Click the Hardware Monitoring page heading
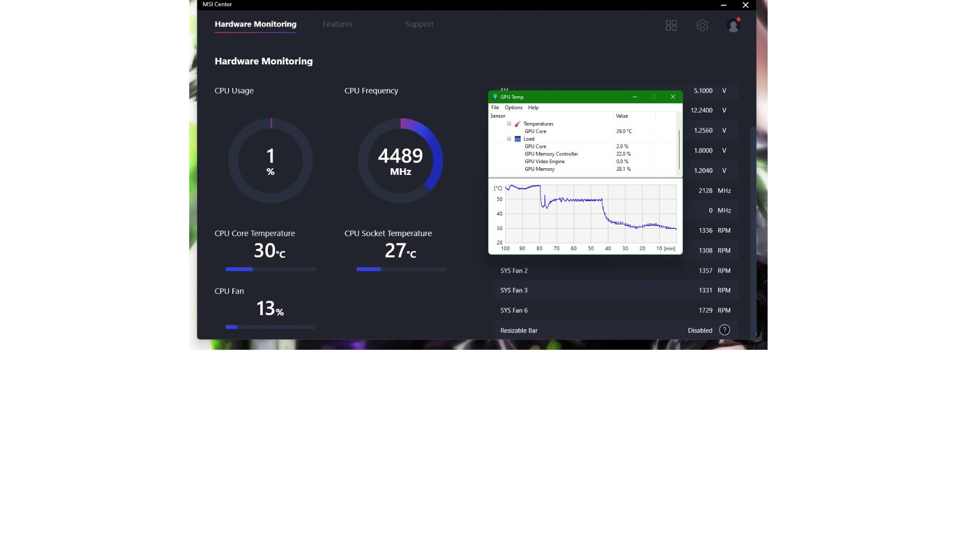Screen dimensions: 964x542 click(x=263, y=61)
